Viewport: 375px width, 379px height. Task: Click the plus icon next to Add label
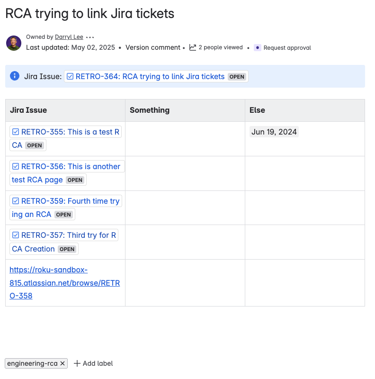tap(77, 363)
